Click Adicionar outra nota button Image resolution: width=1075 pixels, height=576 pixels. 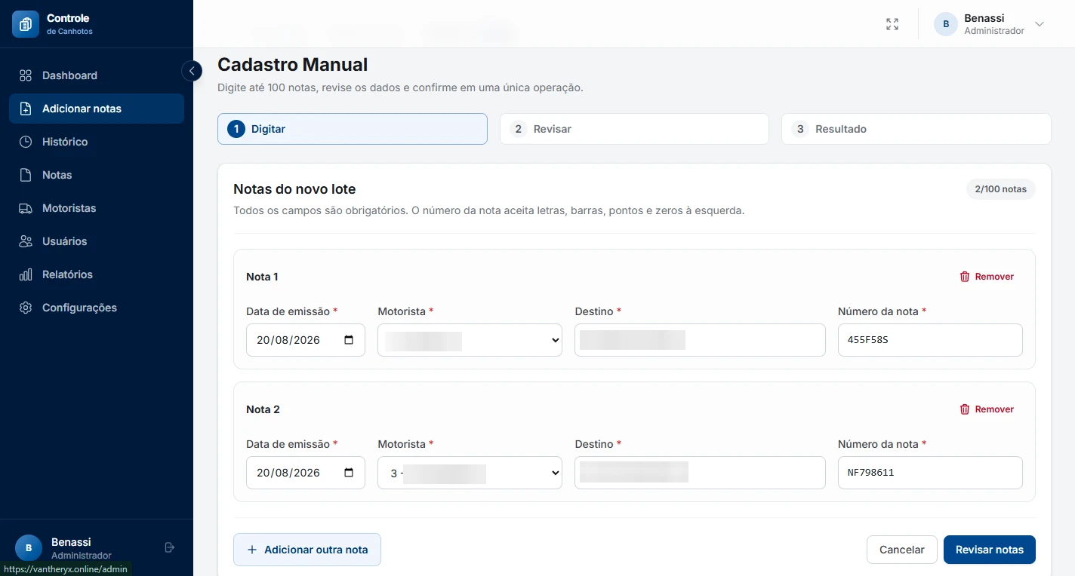click(307, 550)
